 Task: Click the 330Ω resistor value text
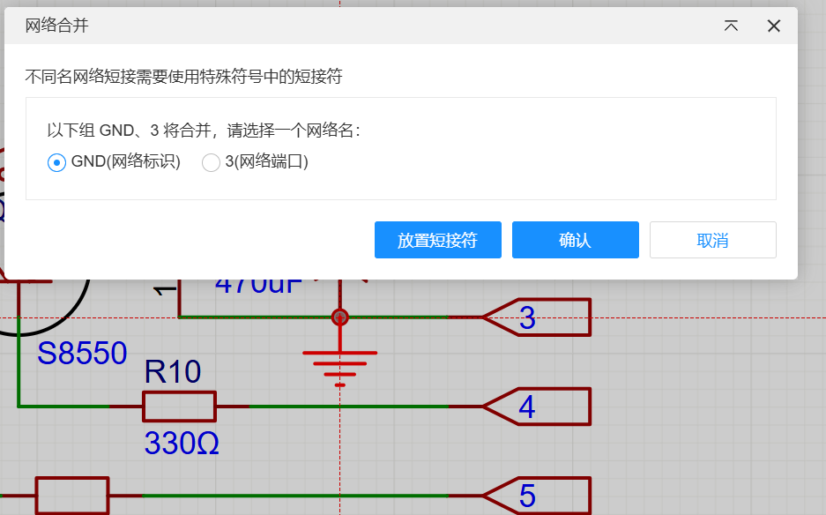click(x=182, y=444)
